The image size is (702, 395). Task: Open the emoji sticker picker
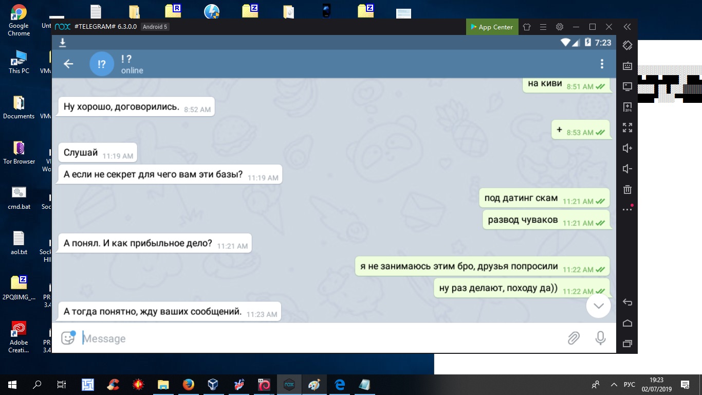pos(68,338)
